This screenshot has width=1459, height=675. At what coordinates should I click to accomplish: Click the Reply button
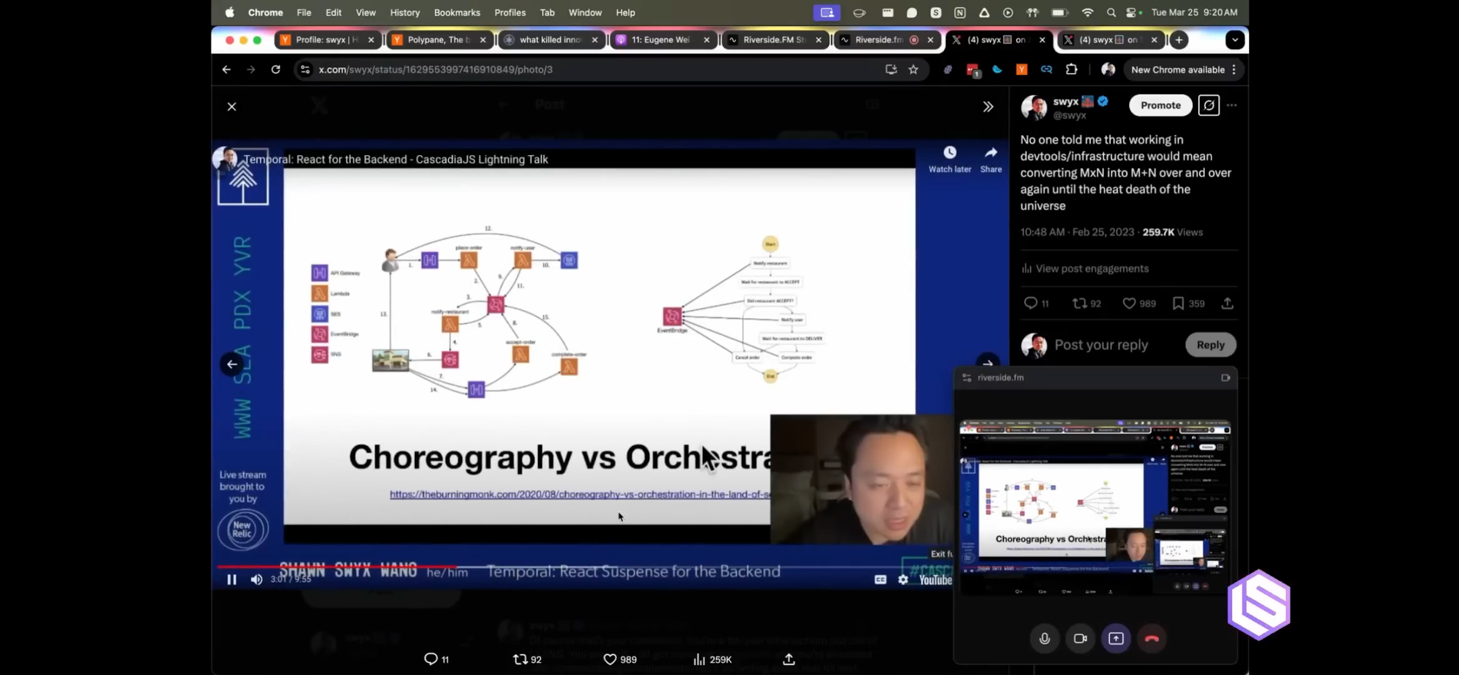point(1210,345)
